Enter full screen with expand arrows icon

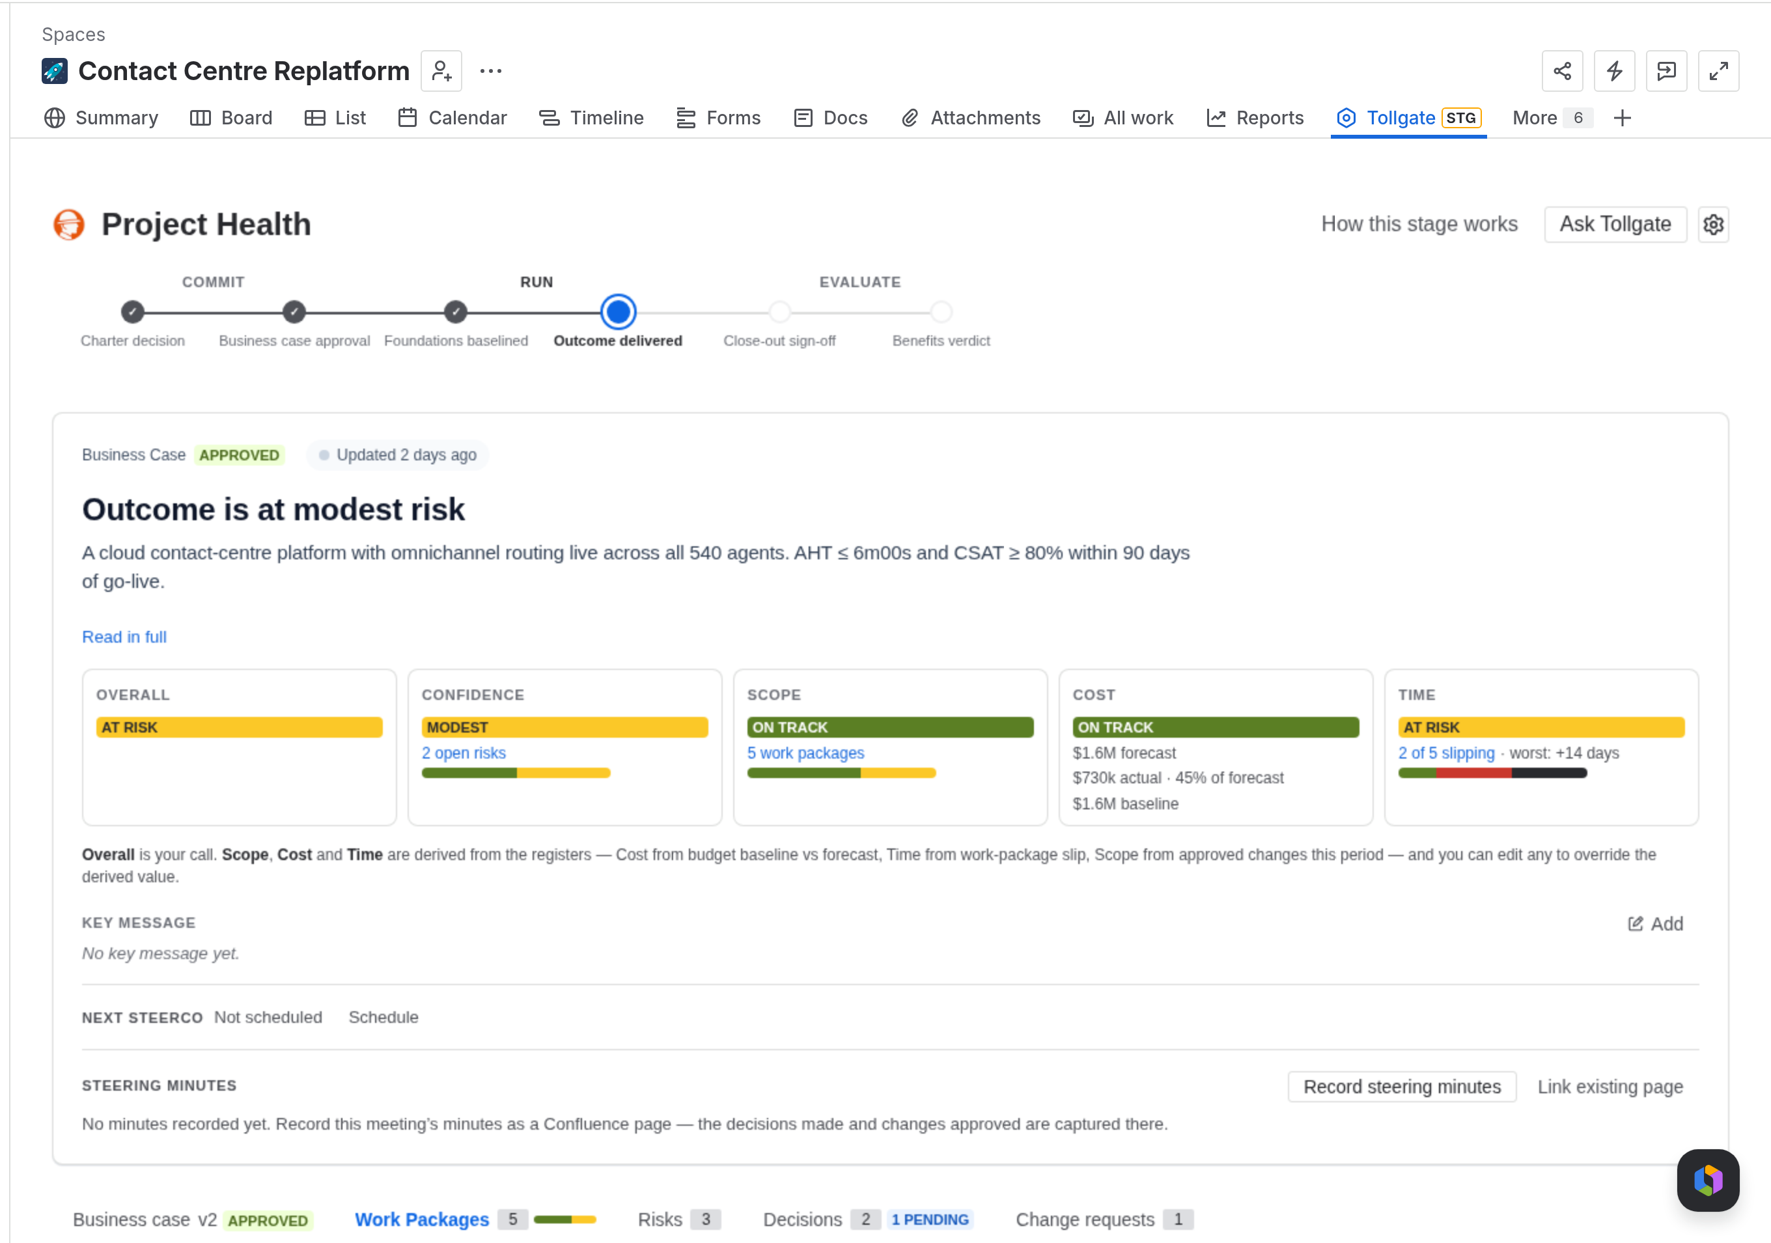(1718, 71)
